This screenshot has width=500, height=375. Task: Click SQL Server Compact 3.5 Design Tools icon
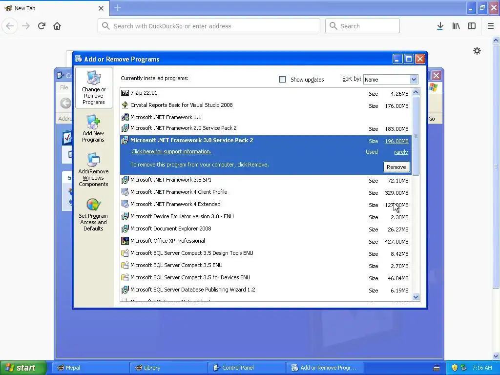(125, 253)
